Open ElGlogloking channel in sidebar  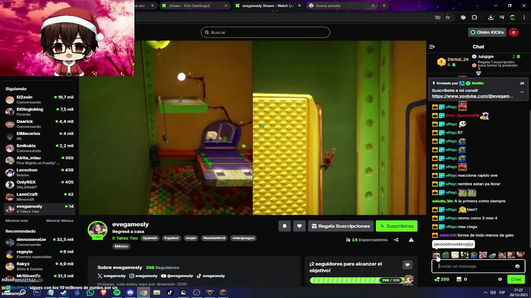tap(39, 112)
